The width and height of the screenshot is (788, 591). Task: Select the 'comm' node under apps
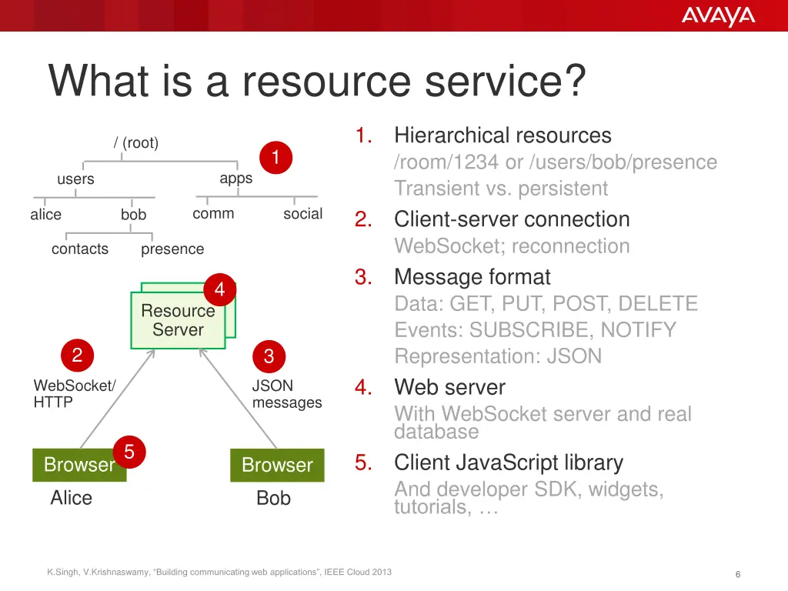pos(213,214)
